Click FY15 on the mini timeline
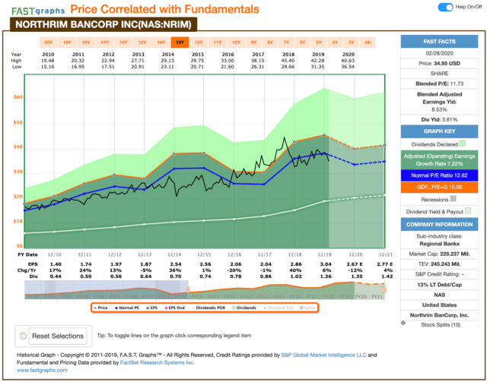 point(279,297)
